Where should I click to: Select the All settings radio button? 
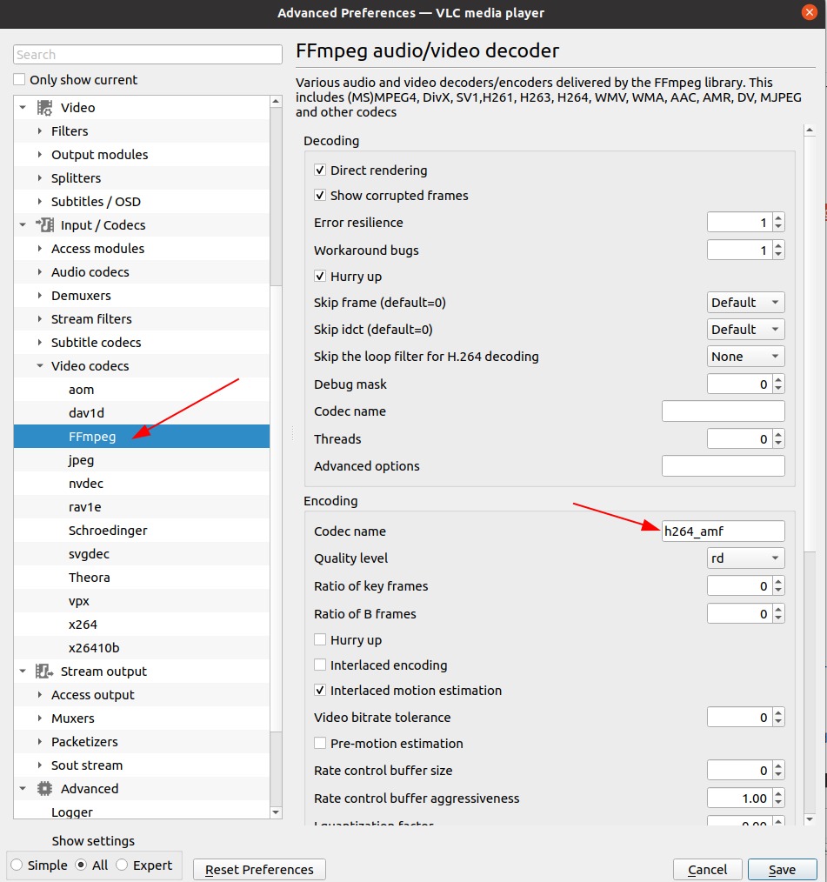pos(81,865)
